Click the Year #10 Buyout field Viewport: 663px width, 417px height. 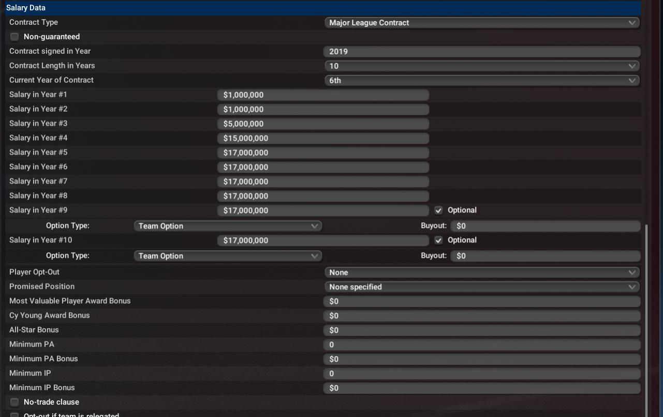pos(546,256)
